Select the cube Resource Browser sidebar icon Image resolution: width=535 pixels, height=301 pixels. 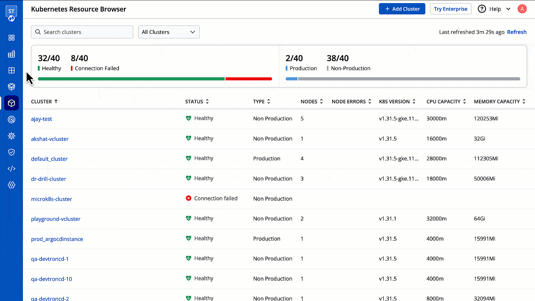point(11,103)
